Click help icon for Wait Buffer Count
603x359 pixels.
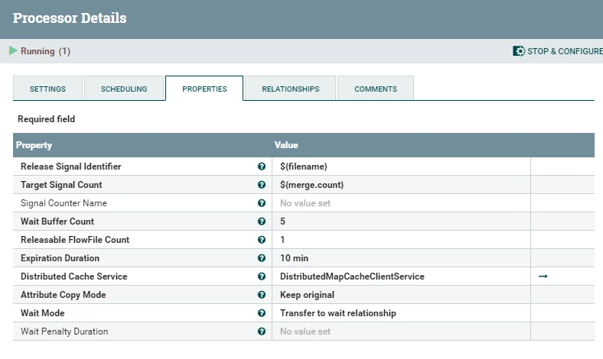[262, 222]
